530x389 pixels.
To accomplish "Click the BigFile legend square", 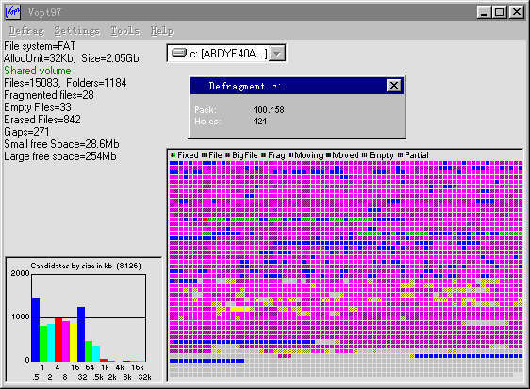I will [228, 155].
